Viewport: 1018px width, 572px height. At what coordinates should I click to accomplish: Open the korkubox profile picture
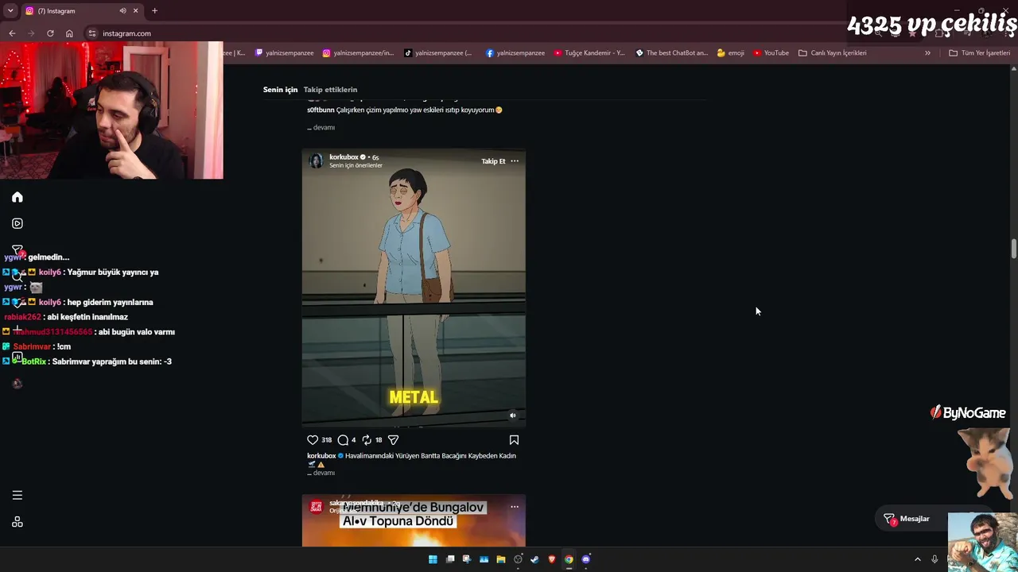click(316, 161)
